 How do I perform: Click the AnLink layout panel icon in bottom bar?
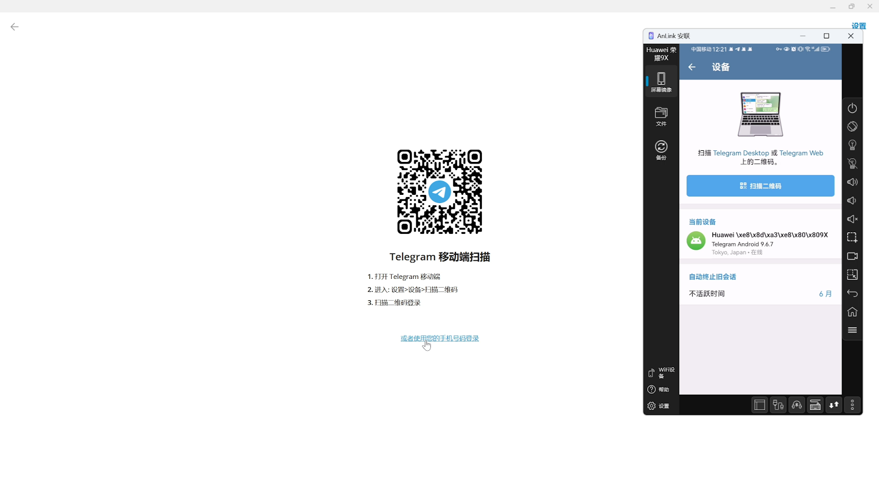pos(760,405)
